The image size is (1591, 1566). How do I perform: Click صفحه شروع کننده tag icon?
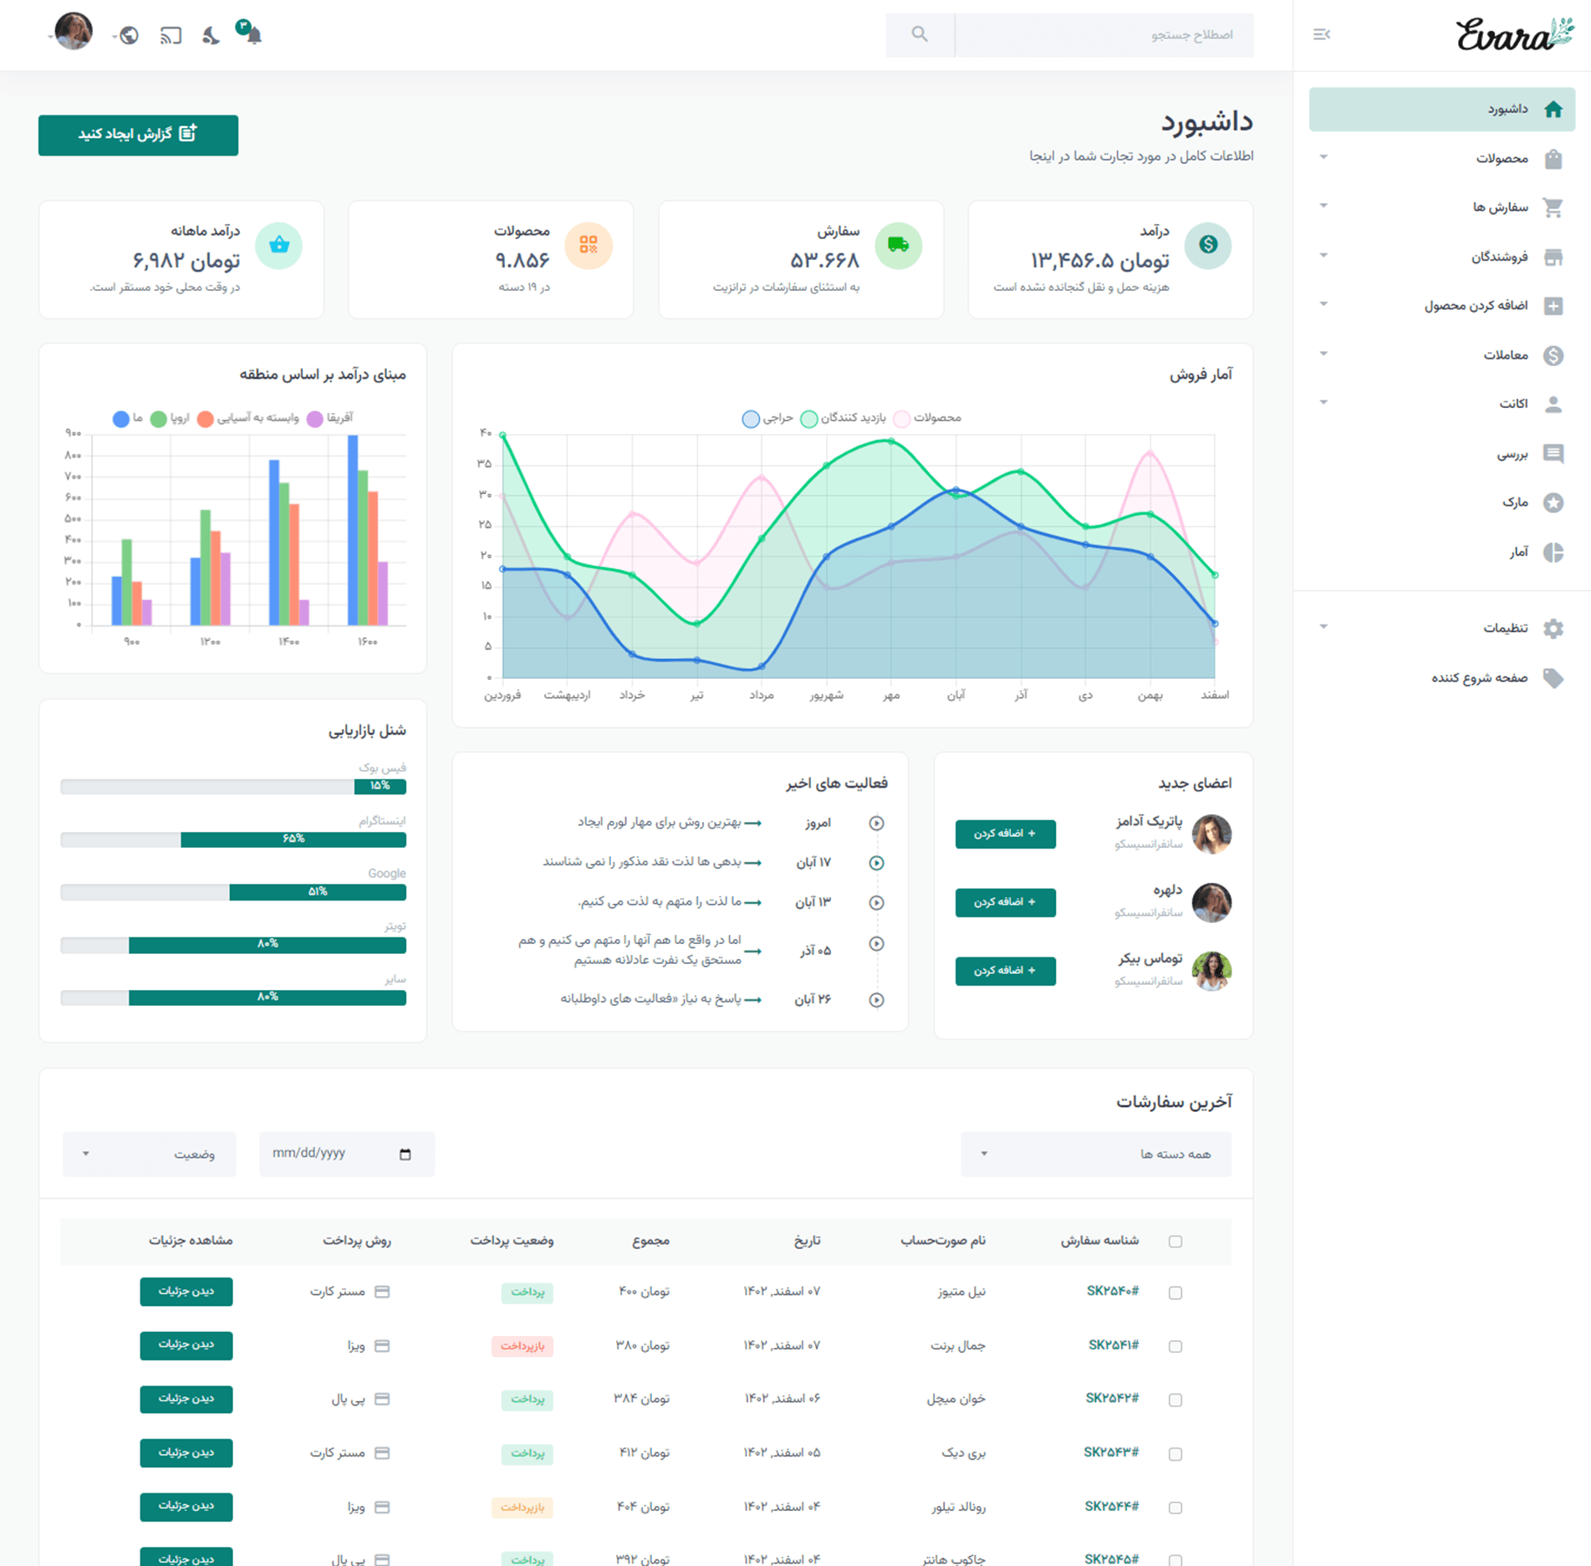coord(1553,678)
